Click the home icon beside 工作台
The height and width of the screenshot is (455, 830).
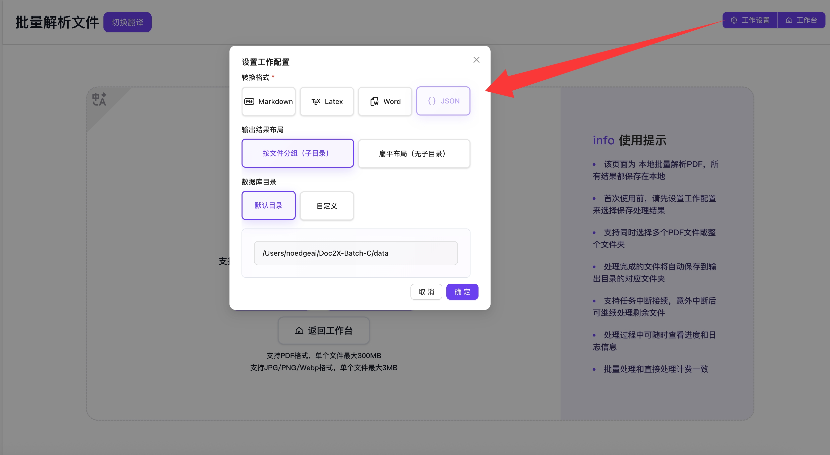tap(789, 20)
